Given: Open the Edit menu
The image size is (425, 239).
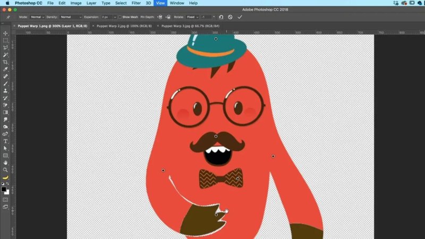Looking at the screenshot, I should point(62,3).
